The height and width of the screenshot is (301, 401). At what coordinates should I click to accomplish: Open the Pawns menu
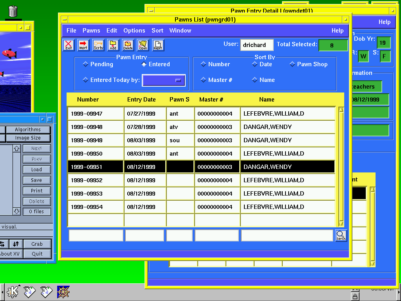[91, 31]
